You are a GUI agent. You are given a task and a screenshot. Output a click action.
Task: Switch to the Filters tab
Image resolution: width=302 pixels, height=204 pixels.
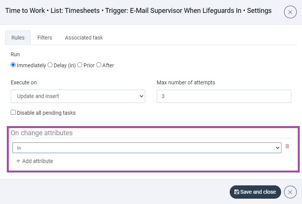pos(45,38)
